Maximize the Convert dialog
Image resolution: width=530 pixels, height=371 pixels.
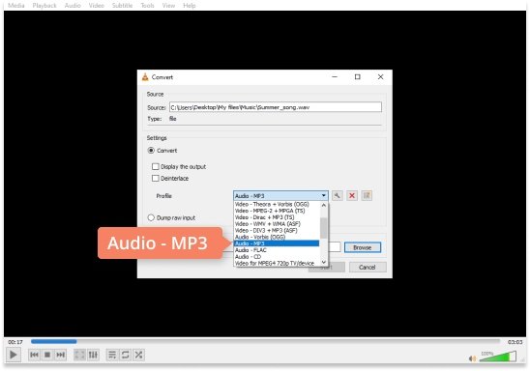coord(357,77)
